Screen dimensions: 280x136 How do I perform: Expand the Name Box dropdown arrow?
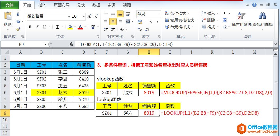(45, 44)
